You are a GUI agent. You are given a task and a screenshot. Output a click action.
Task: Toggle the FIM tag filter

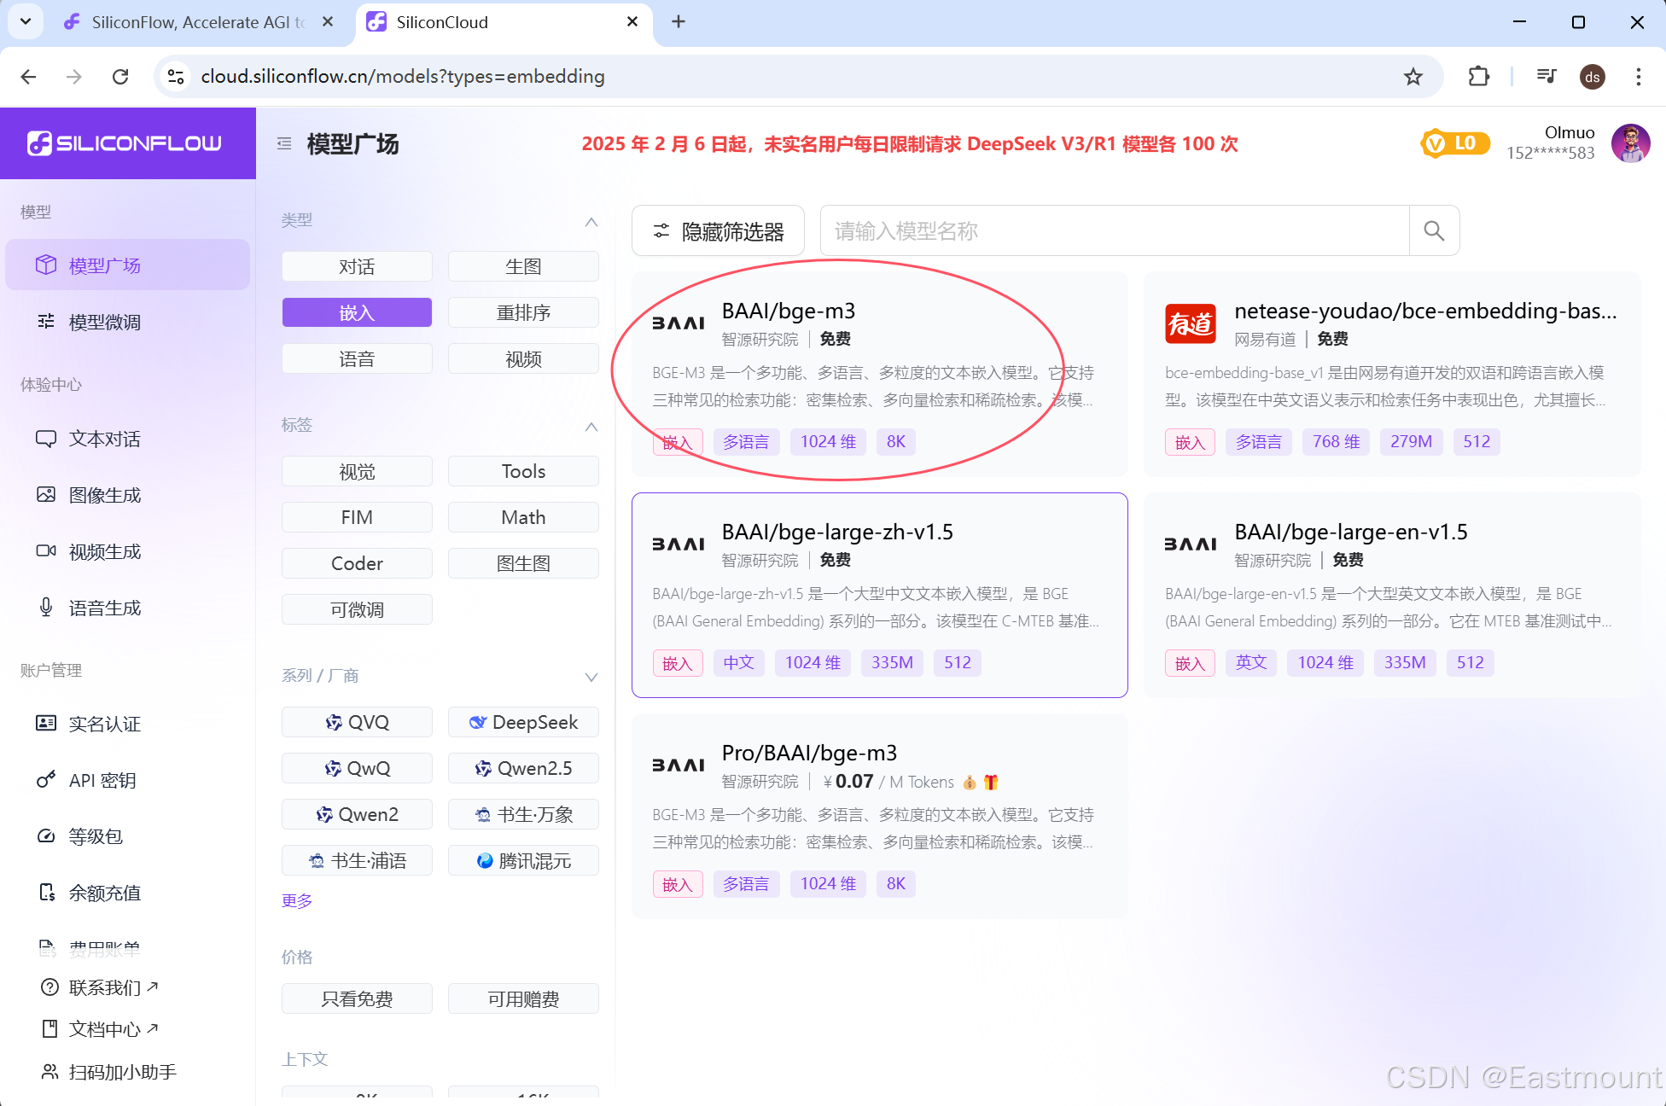[357, 517]
